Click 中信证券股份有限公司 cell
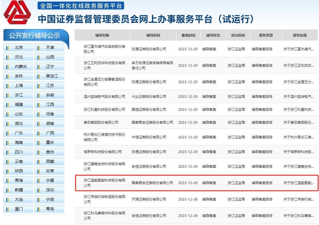Viewport: 319px width, 225px height. 149,137
